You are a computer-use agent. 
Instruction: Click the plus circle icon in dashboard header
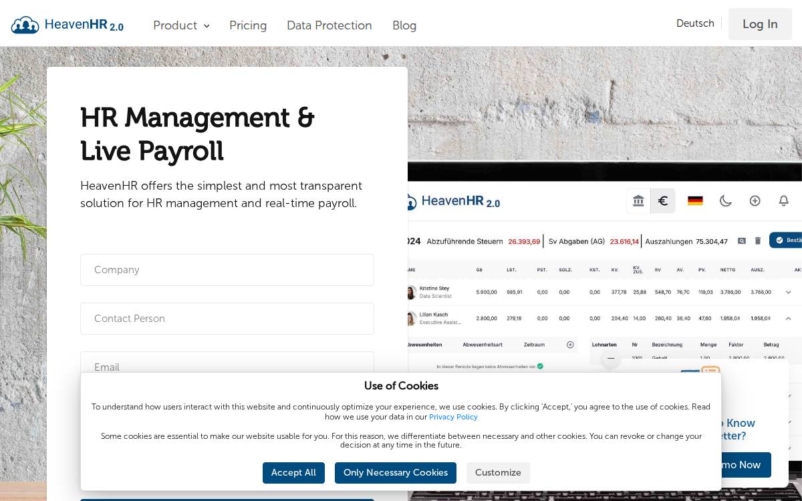coord(755,200)
